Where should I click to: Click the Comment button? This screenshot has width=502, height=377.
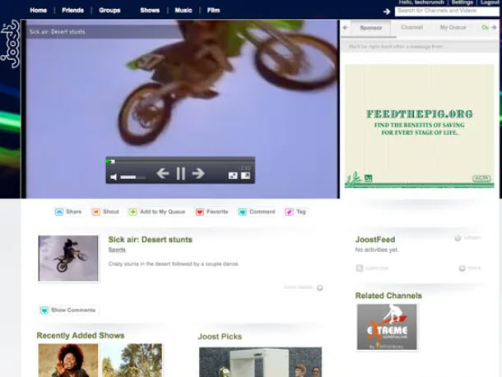click(x=257, y=212)
